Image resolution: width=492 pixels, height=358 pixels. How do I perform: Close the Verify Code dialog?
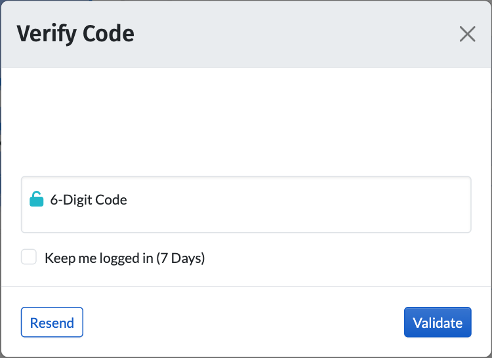coord(467,34)
